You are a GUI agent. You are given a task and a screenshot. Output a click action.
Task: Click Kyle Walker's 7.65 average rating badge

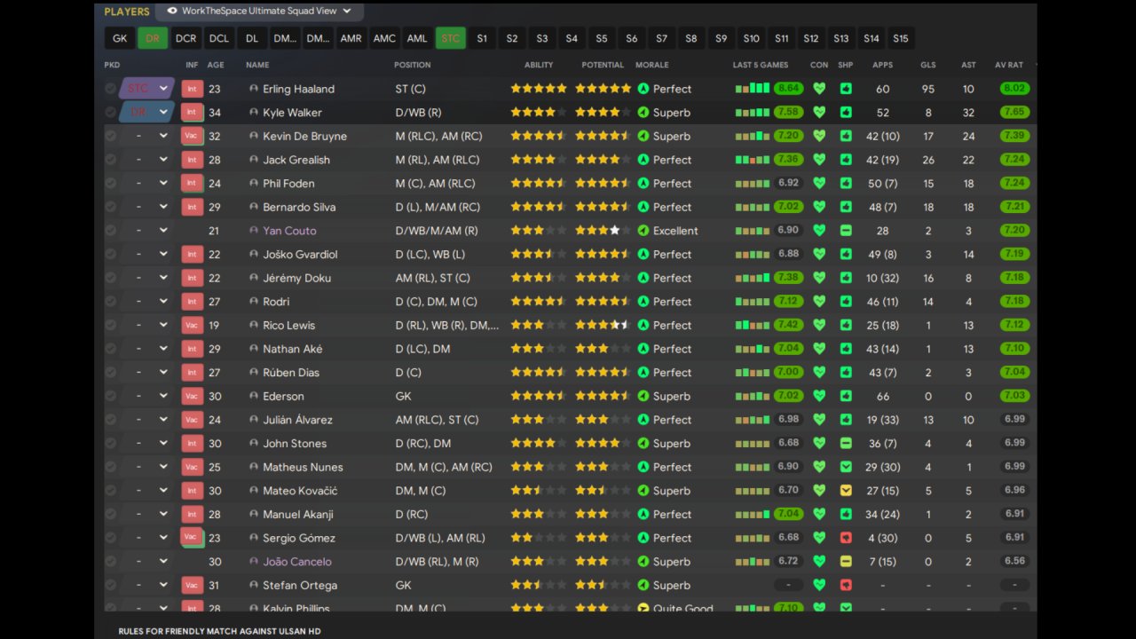[x=1014, y=113]
